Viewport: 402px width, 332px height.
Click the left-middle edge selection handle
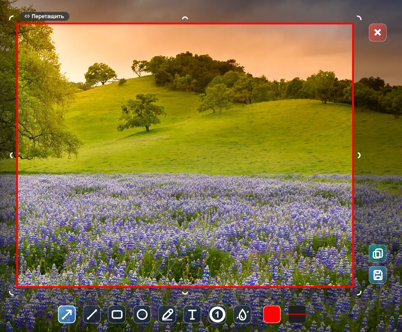pos(12,155)
